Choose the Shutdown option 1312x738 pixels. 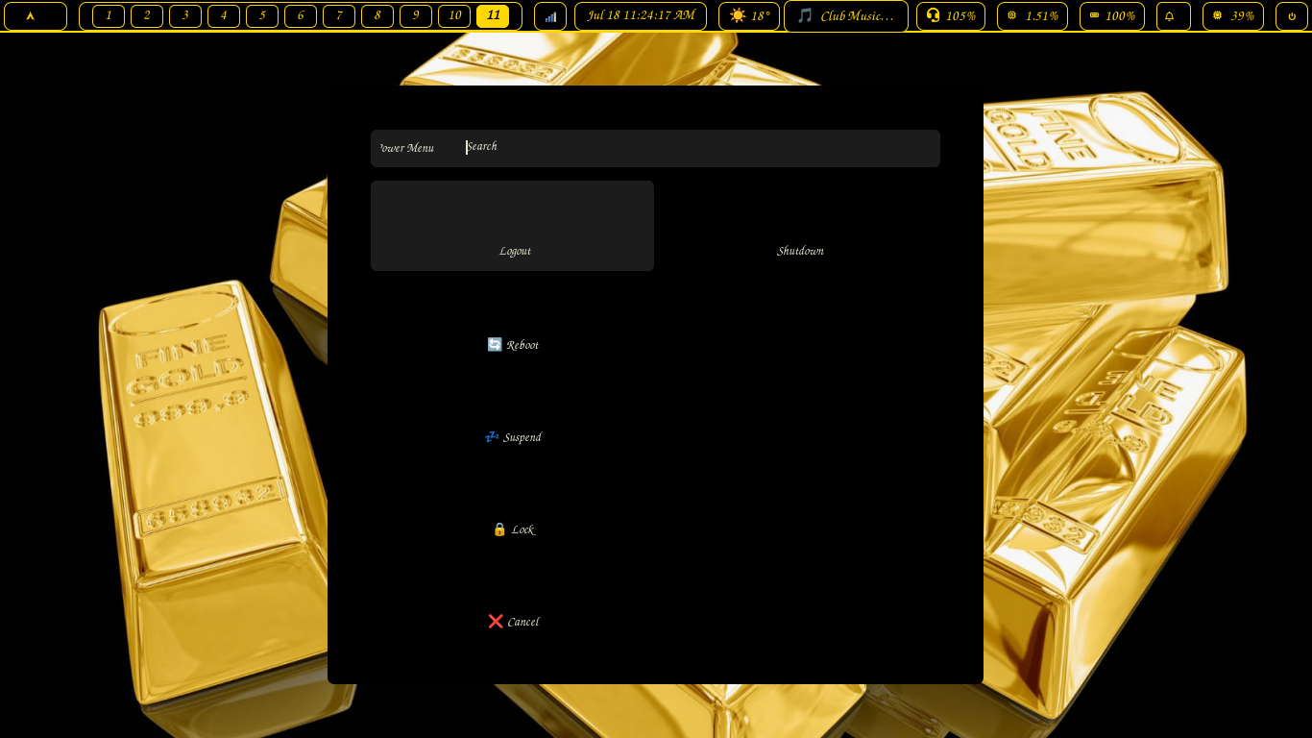pyautogui.click(x=800, y=226)
